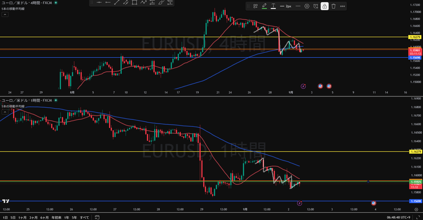Open templates icon in drawing toolbar
Screen dimensions: 423x220
(x=255, y=6)
